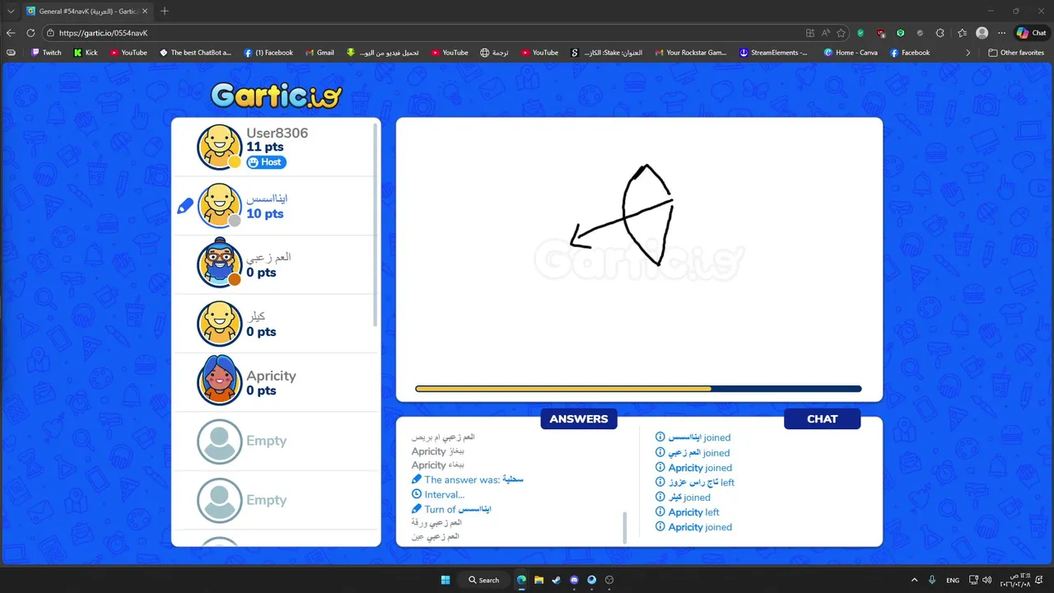Image resolution: width=1054 pixels, height=593 pixels.
Task: Click info icon next to 'كيلر joined'
Action: [x=660, y=497]
